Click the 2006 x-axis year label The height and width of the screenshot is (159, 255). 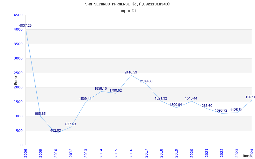(x=25, y=153)
